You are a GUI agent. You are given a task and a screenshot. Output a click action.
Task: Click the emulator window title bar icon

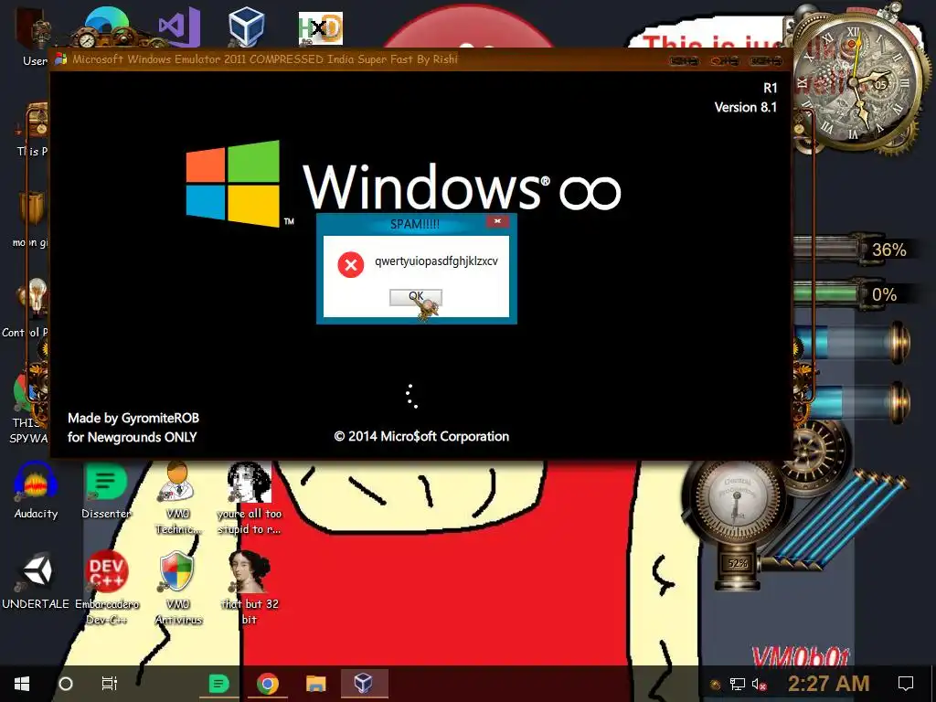coord(61,59)
